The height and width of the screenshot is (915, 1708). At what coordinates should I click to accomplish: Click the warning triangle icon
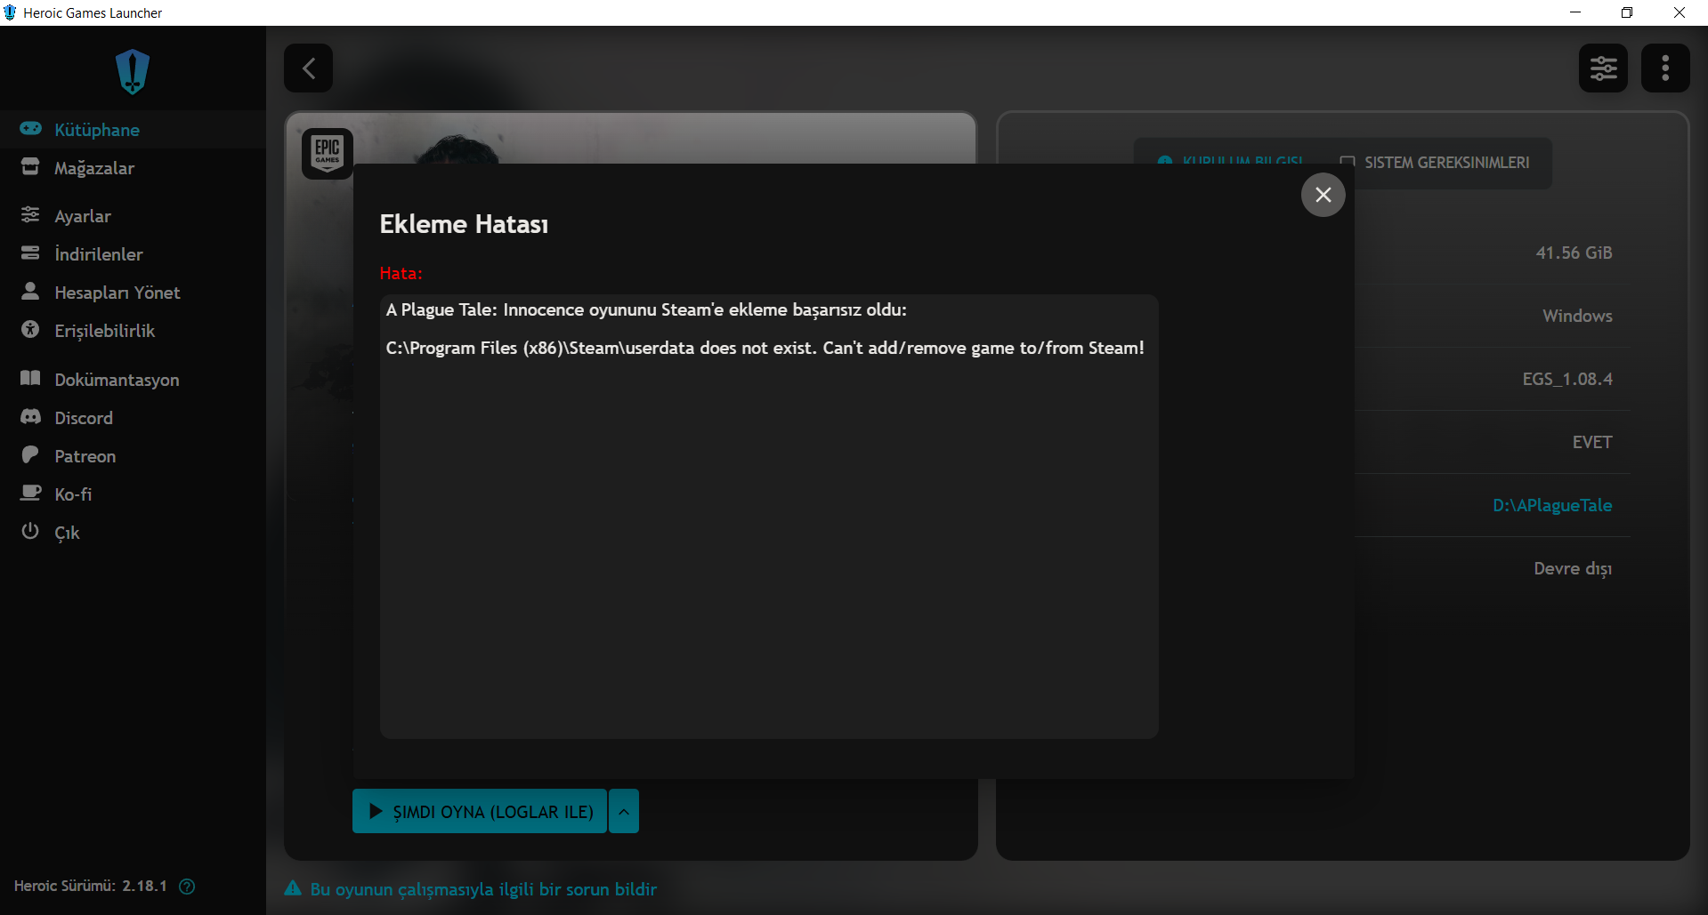[293, 888]
